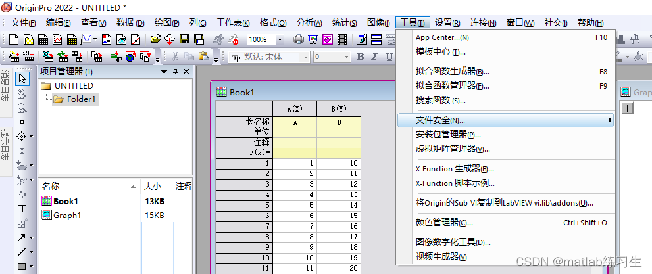Screen dimensions: 652x274
Task: Open the 绘图 menu
Action: [x=166, y=23]
